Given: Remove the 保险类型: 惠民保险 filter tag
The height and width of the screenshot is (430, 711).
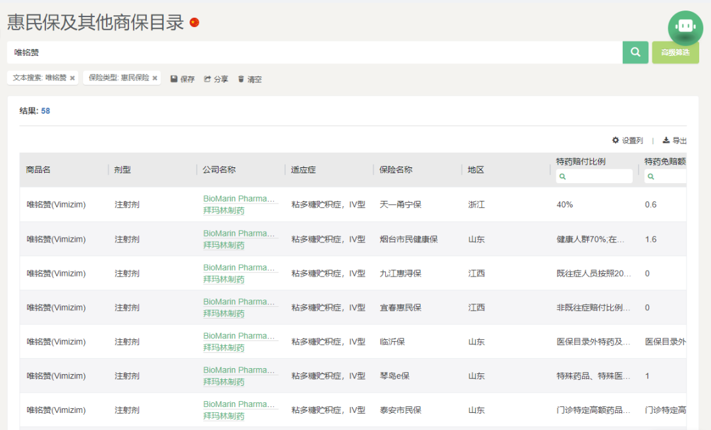Looking at the screenshot, I should 155,78.
